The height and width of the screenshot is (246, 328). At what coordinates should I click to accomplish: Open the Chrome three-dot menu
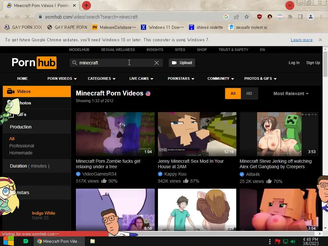pos(321,17)
